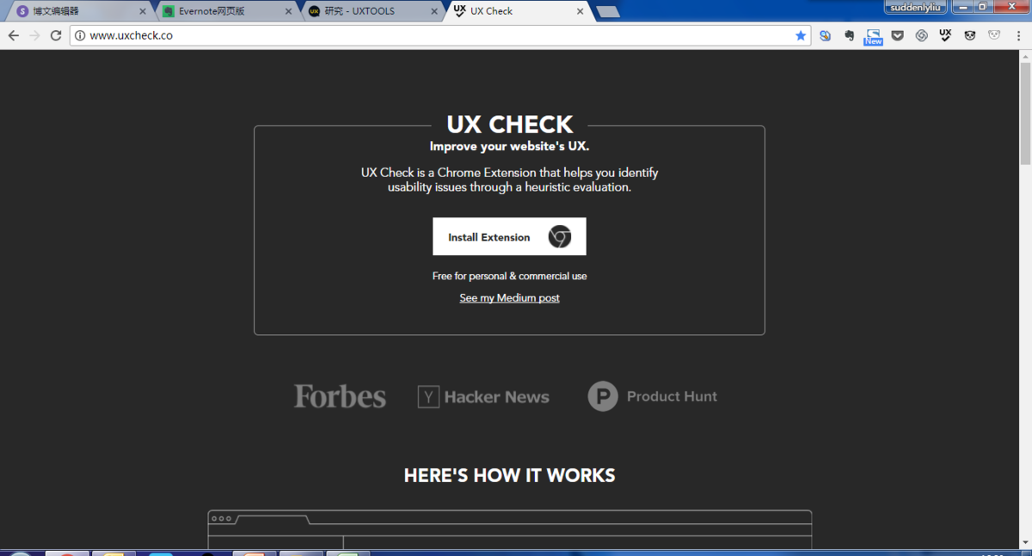Screen dimensions: 1032x556
Task: Click the HERE'S HOW IT WORKS heading
Action: (x=509, y=475)
